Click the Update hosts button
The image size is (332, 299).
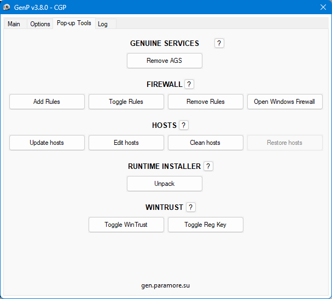(x=47, y=143)
